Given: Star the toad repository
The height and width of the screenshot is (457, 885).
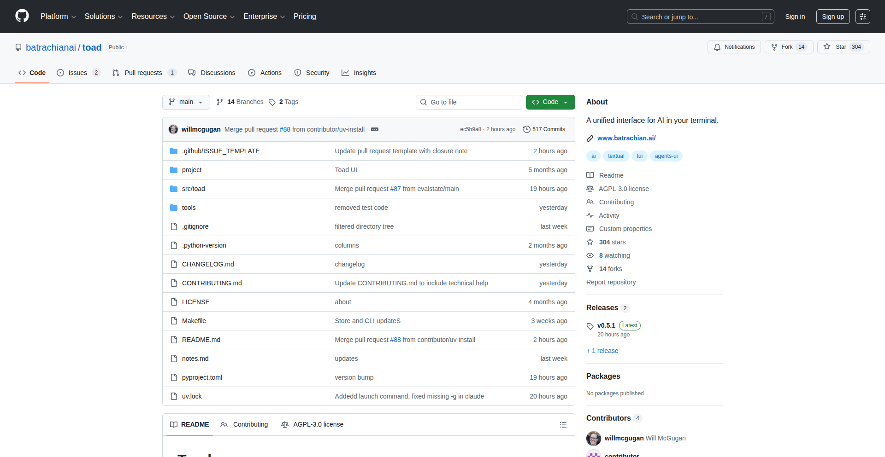Looking at the screenshot, I should click(843, 47).
